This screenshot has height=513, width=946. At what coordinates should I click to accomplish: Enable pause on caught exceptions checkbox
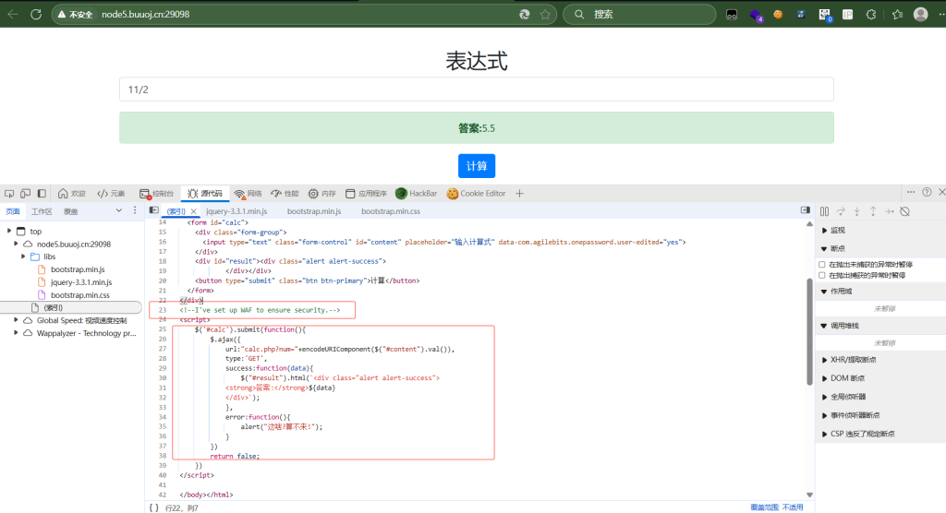821,275
